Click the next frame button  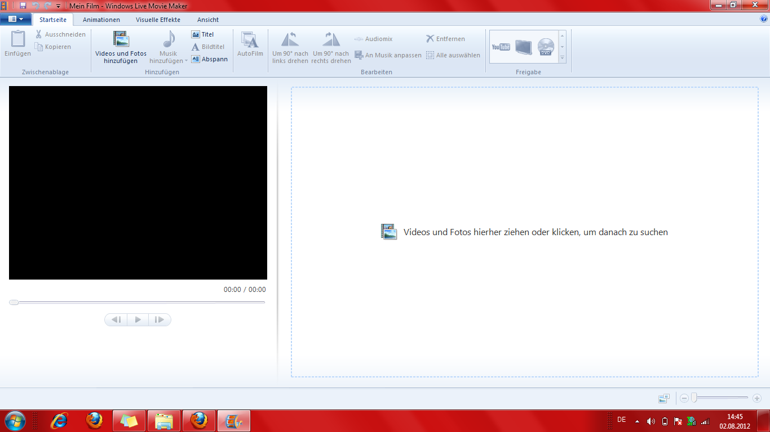click(160, 320)
